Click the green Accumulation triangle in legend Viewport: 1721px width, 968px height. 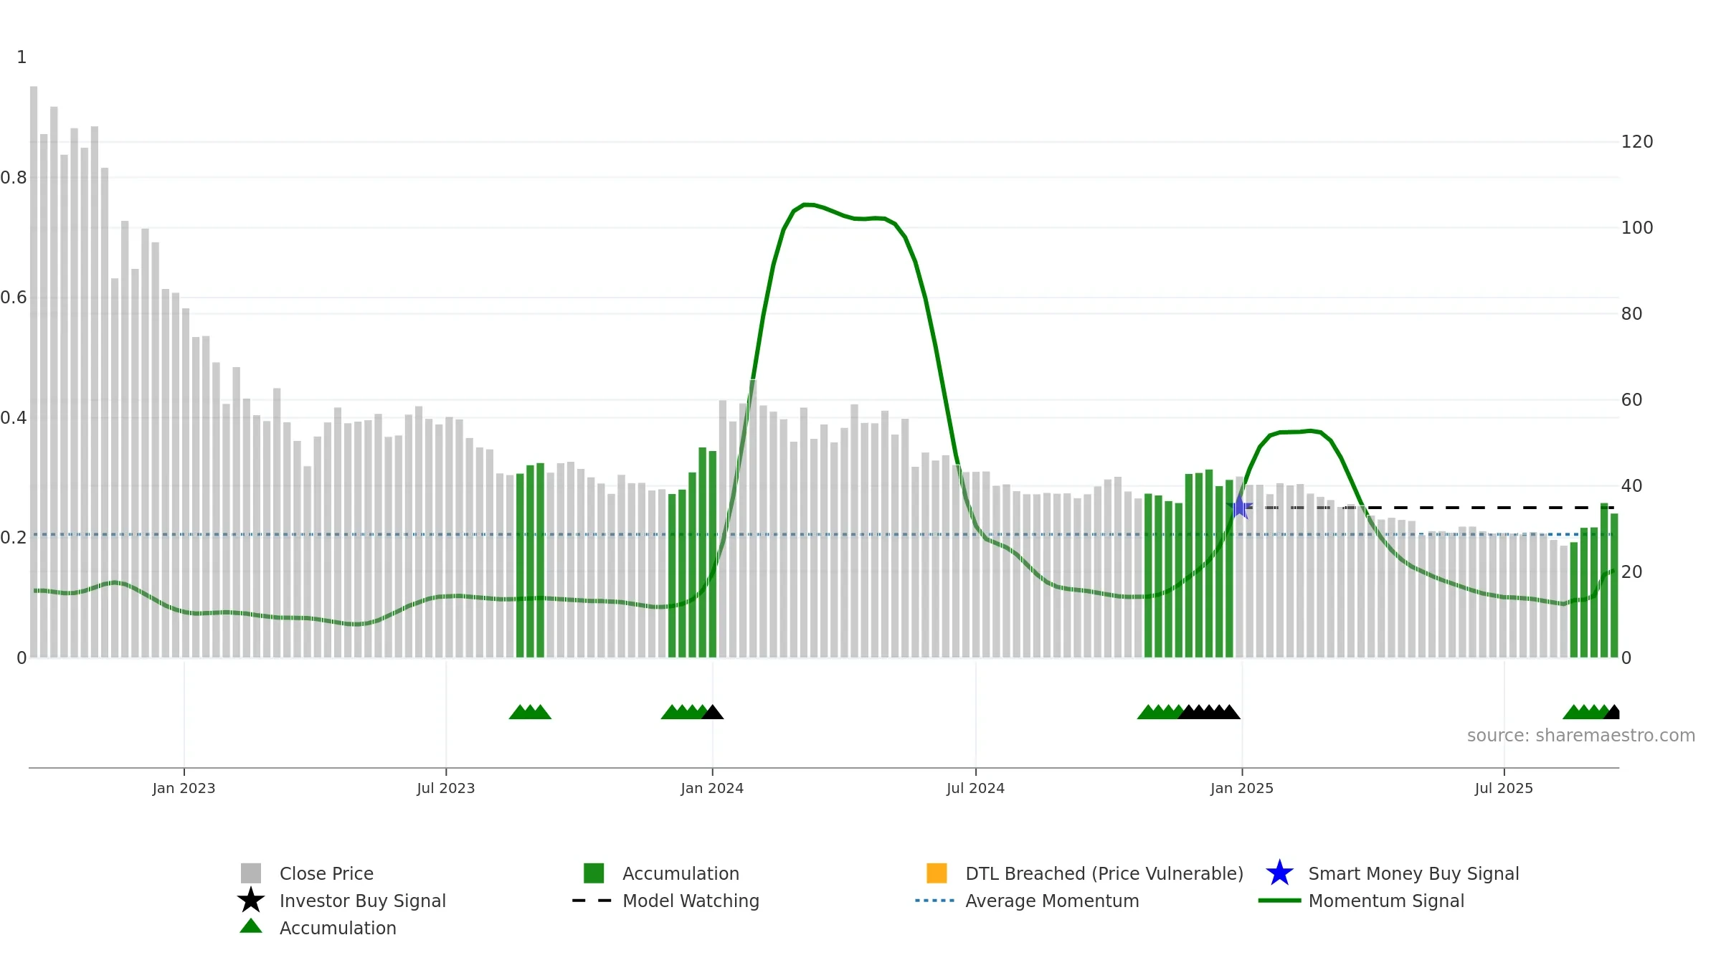pos(251,926)
